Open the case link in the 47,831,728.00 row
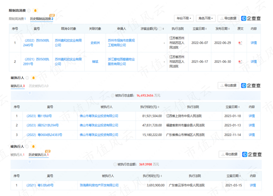Viewport: 273px width, 196px height. [43, 125]
